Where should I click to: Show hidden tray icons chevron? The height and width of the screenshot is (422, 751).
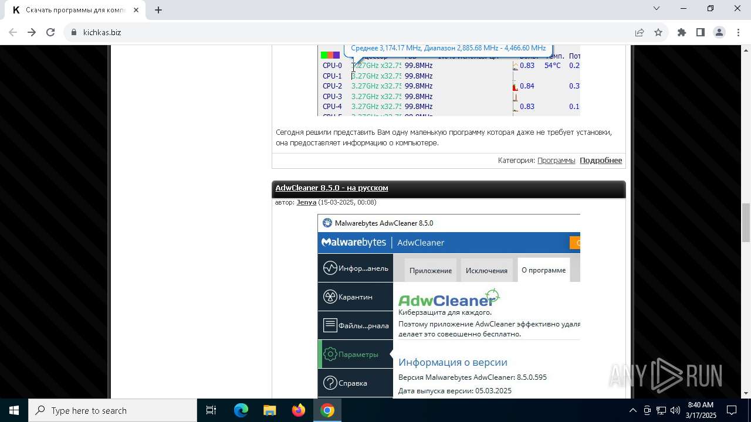632,410
